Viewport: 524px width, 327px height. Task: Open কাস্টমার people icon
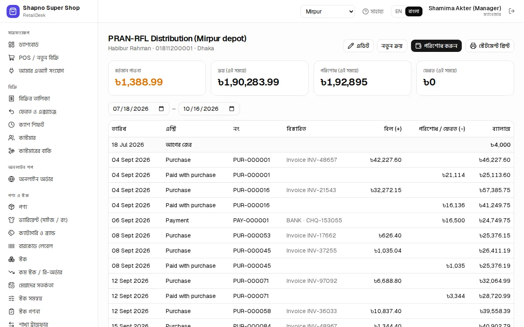click(x=11, y=138)
